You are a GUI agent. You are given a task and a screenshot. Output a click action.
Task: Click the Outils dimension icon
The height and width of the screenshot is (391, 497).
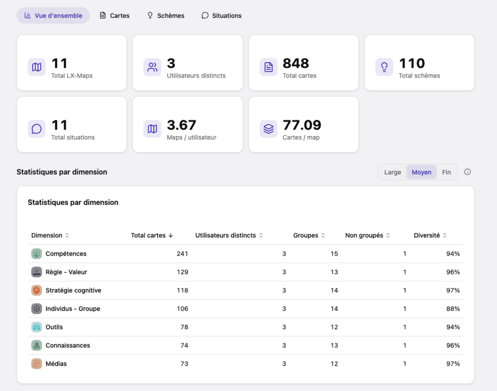[36, 327]
